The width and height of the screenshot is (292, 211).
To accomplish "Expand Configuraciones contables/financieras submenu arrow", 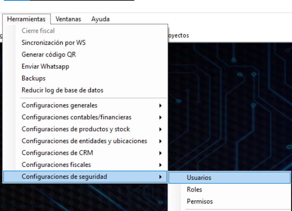I will pos(161,117).
